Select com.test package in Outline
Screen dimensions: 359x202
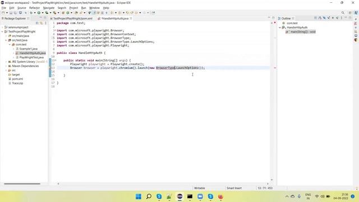pos(292,23)
